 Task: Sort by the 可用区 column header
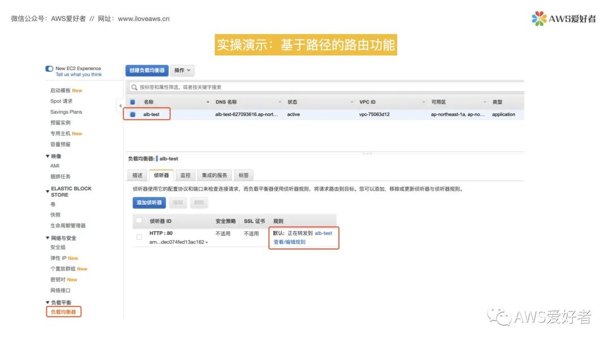[438, 102]
